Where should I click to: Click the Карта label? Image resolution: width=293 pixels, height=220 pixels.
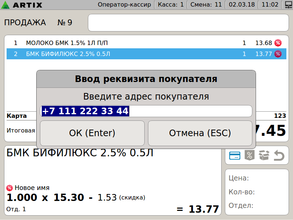tap(16, 116)
